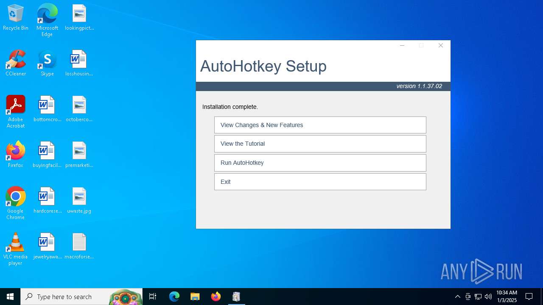Image resolution: width=543 pixels, height=305 pixels.
Task: Open Firefox from the taskbar
Action: [x=216, y=297]
